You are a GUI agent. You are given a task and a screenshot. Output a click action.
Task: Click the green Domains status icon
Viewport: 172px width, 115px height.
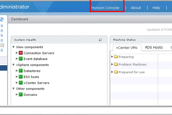click(21, 94)
